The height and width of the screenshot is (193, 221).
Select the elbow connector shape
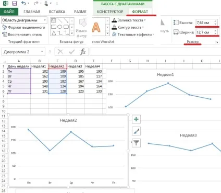[60, 33]
